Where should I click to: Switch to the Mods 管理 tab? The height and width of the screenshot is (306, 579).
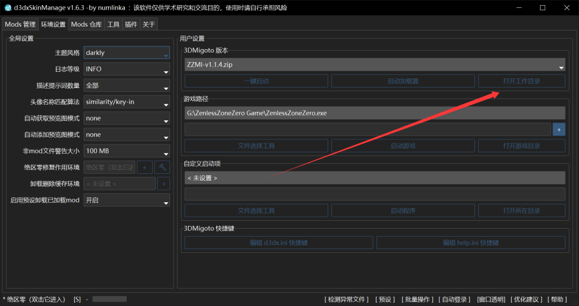[20, 24]
